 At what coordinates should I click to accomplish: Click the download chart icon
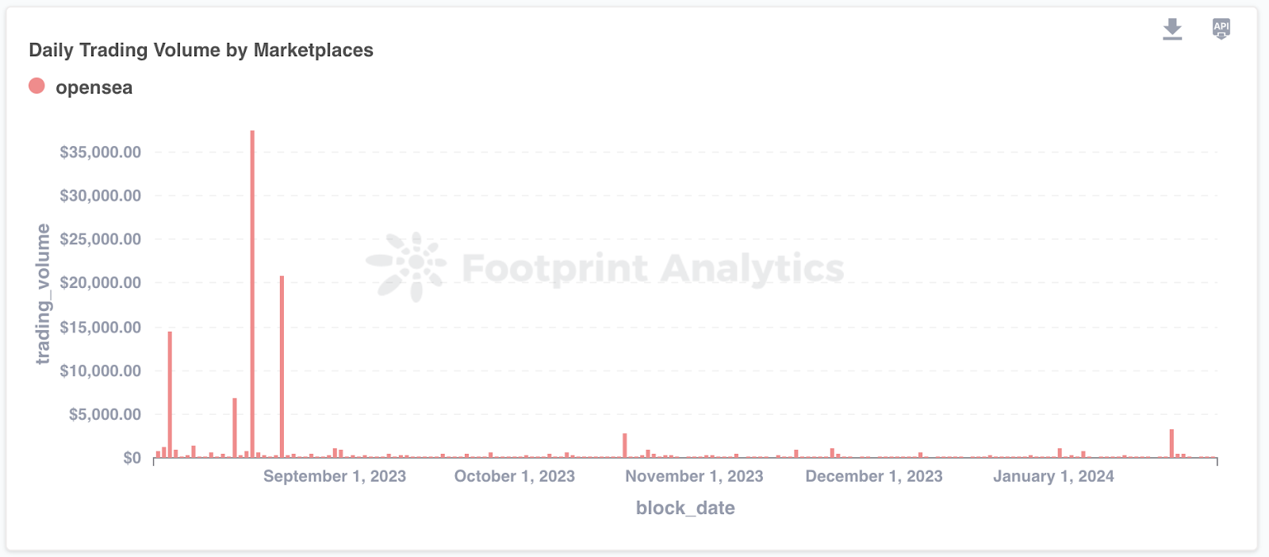(x=1172, y=29)
